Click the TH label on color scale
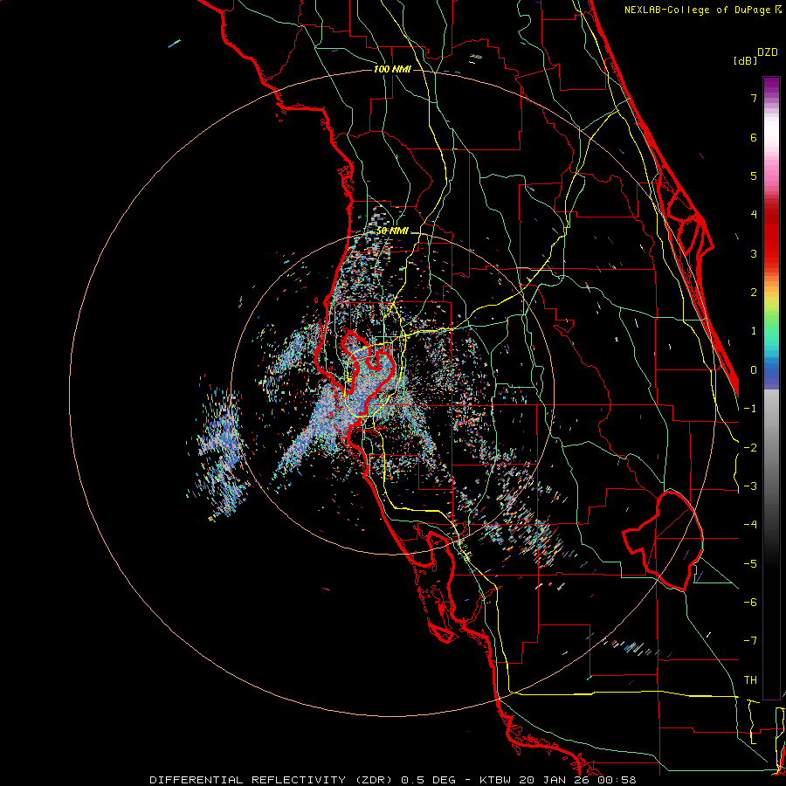Viewport: 786px width, 786px height. [x=750, y=680]
